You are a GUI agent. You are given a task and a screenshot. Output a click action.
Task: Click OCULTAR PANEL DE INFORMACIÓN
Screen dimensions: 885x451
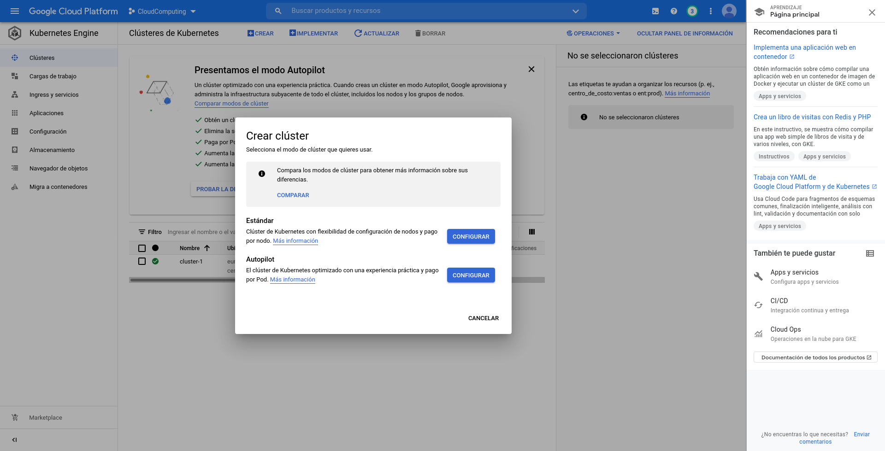coord(684,33)
